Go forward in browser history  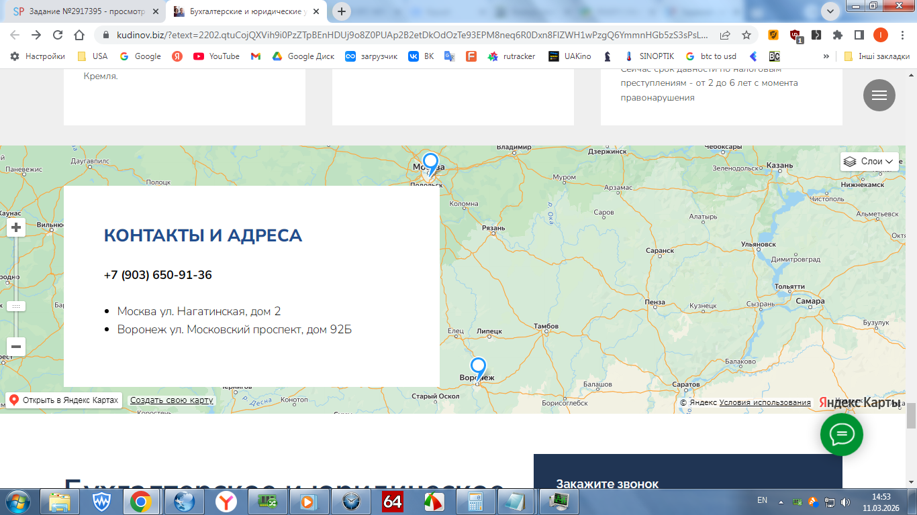point(36,35)
